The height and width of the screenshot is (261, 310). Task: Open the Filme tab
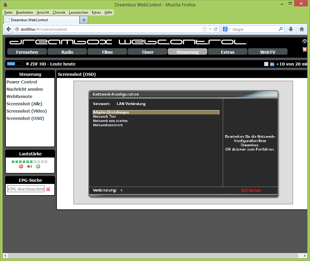[107, 52]
